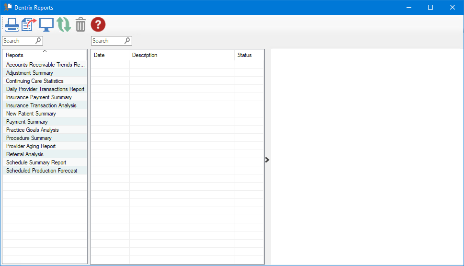
Task: Click magnifier in the left Search box
Action: (x=38, y=41)
